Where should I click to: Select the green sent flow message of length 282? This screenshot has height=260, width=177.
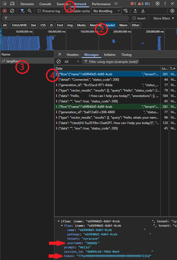pyautogui.click(x=116, y=107)
